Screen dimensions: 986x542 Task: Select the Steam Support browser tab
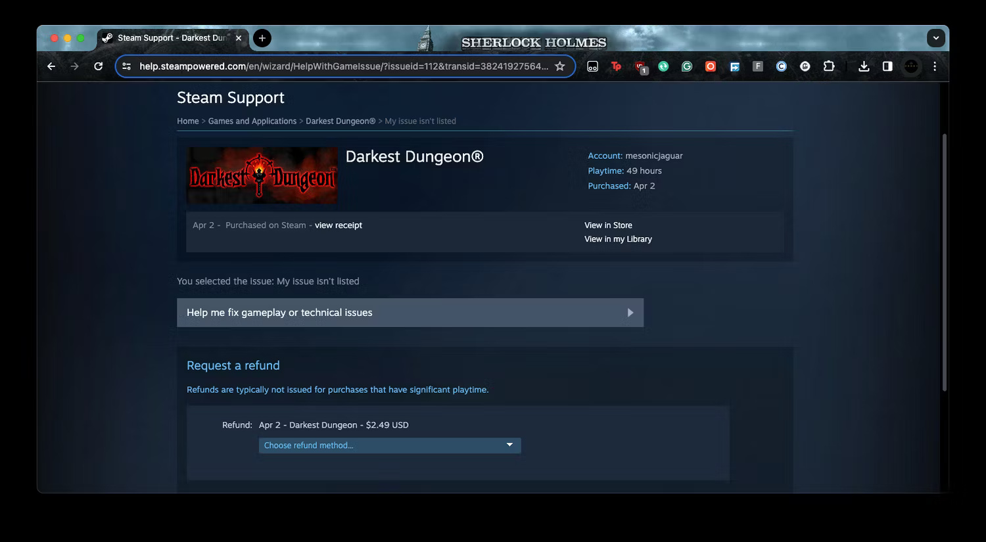tap(171, 37)
